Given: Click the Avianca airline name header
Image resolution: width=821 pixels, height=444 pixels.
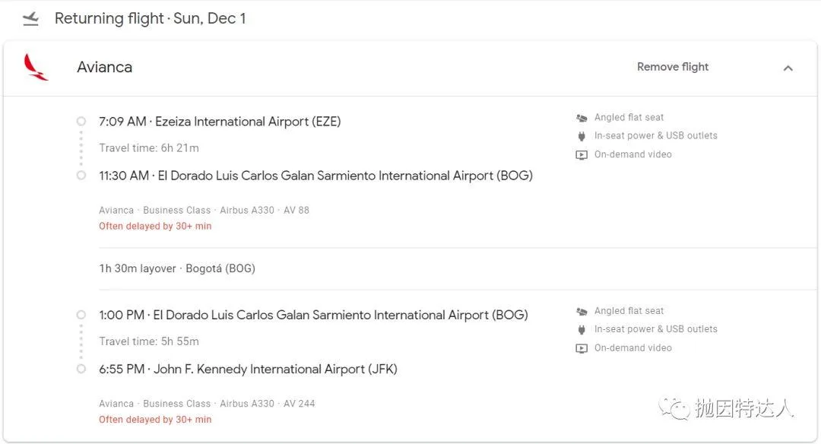Looking at the screenshot, I should [x=105, y=67].
